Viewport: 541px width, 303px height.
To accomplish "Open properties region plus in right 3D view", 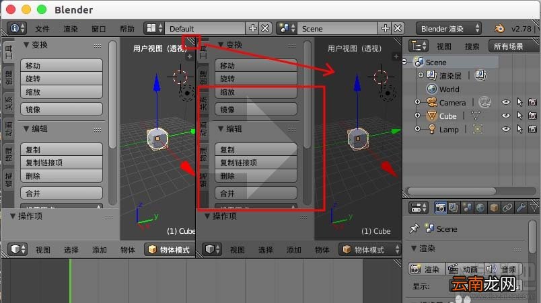I will [396, 56].
